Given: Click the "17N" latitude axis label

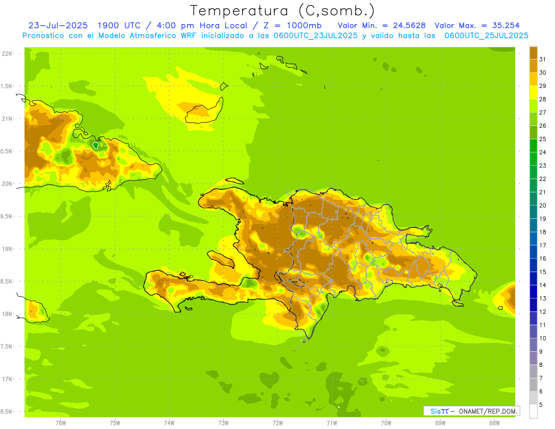Looking at the screenshot, I should [6, 379].
